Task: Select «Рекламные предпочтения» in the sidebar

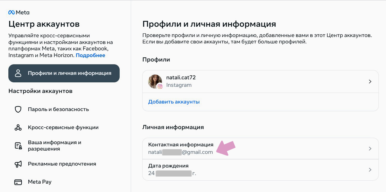Action: 62,164
